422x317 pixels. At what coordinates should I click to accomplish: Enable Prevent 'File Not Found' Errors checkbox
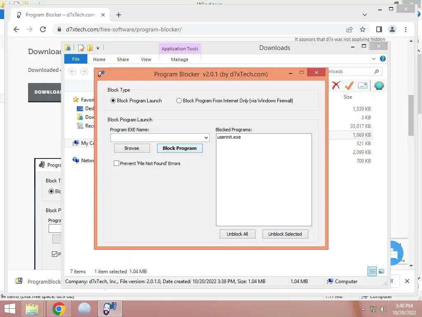[x=116, y=163]
